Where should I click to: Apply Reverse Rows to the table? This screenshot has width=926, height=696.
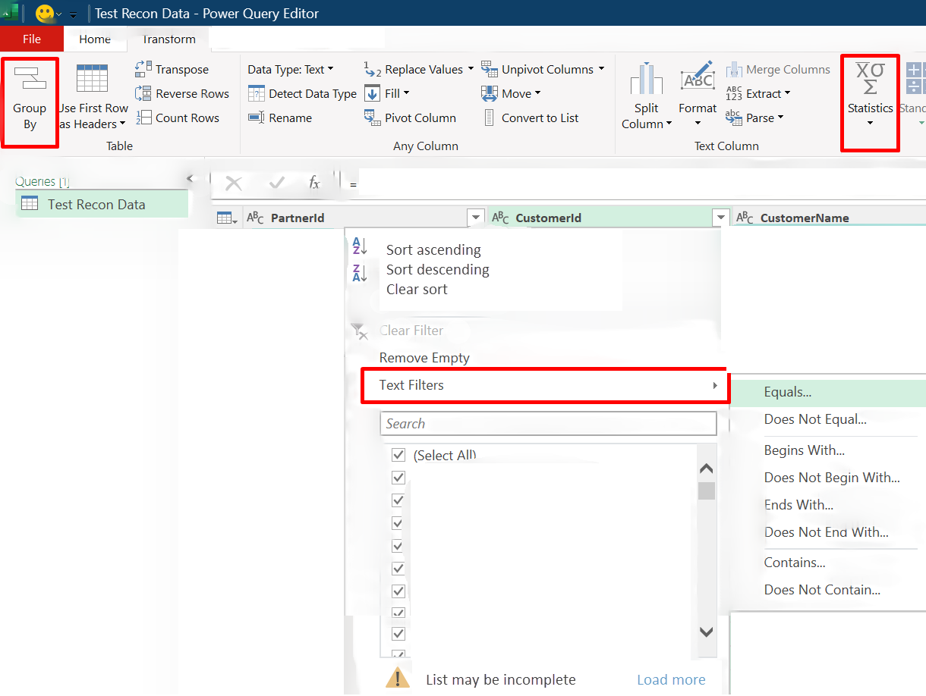point(182,93)
